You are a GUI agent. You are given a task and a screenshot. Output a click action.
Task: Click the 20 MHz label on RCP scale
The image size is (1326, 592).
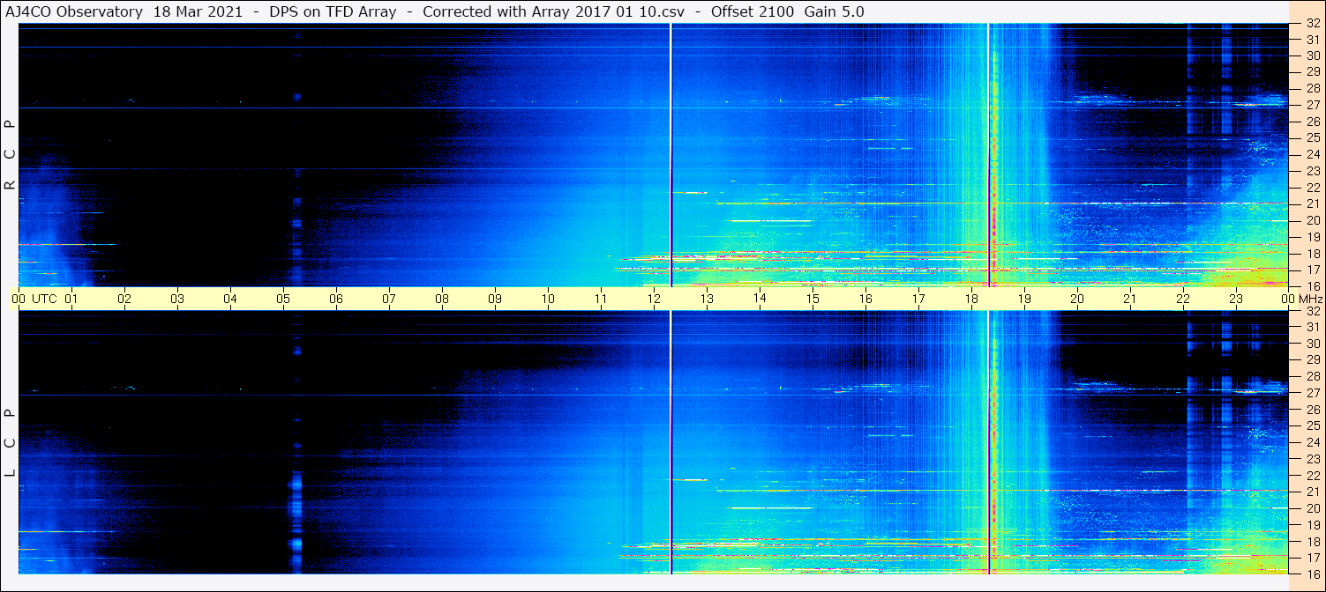pos(1312,220)
